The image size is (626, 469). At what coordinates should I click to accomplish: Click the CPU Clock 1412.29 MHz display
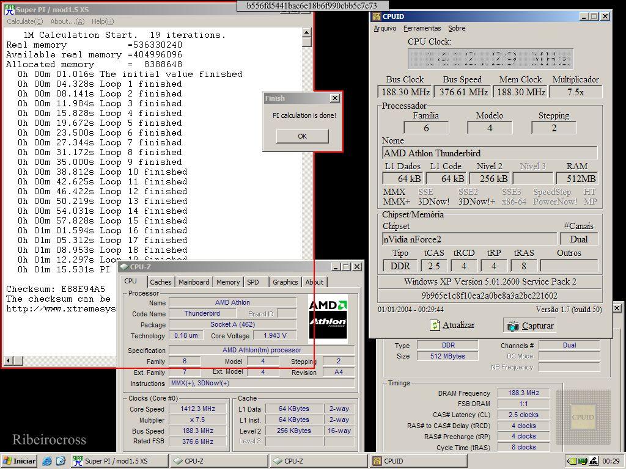(x=490, y=59)
